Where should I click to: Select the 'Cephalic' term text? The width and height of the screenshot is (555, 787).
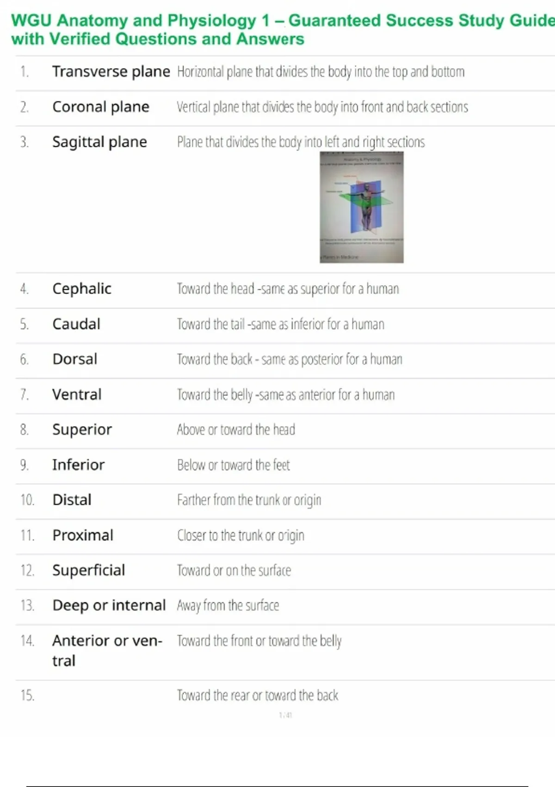tap(82, 289)
